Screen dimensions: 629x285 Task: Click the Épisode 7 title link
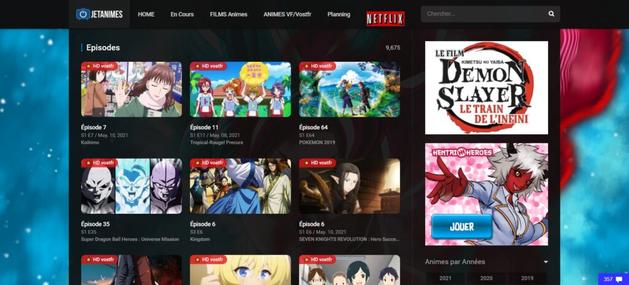click(93, 127)
